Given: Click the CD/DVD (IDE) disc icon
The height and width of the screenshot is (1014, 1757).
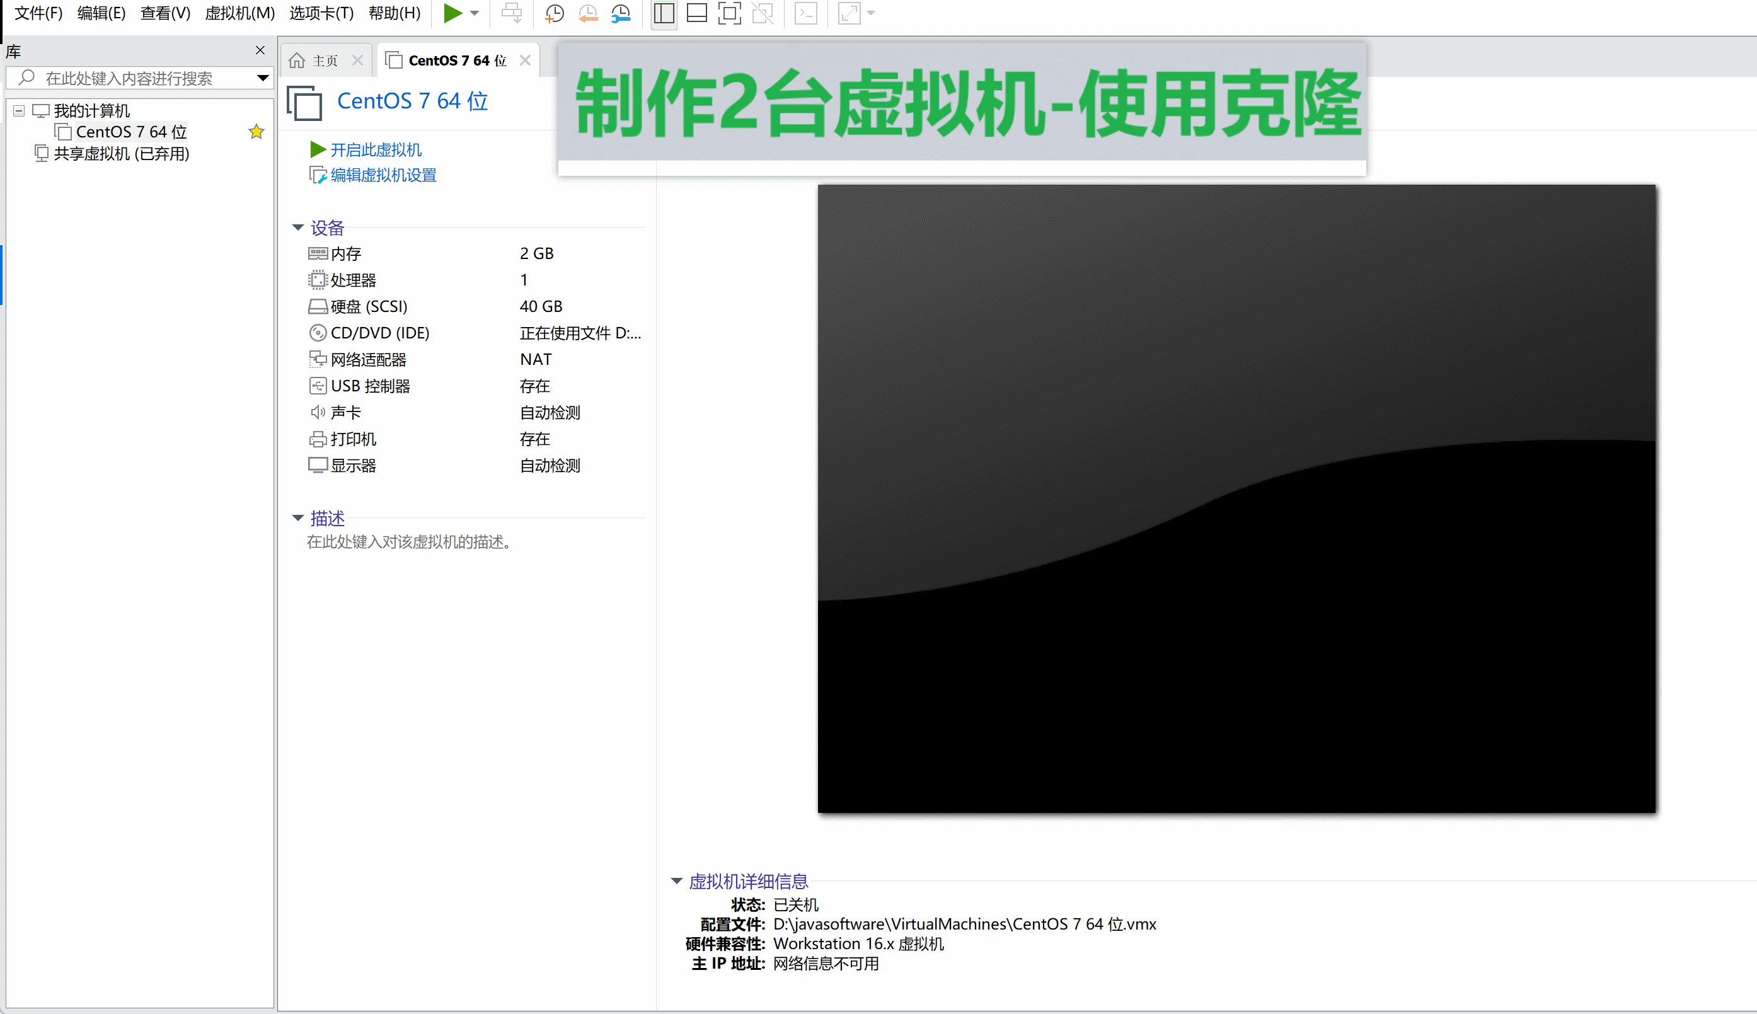Looking at the screenshot, I should [318, 333].
